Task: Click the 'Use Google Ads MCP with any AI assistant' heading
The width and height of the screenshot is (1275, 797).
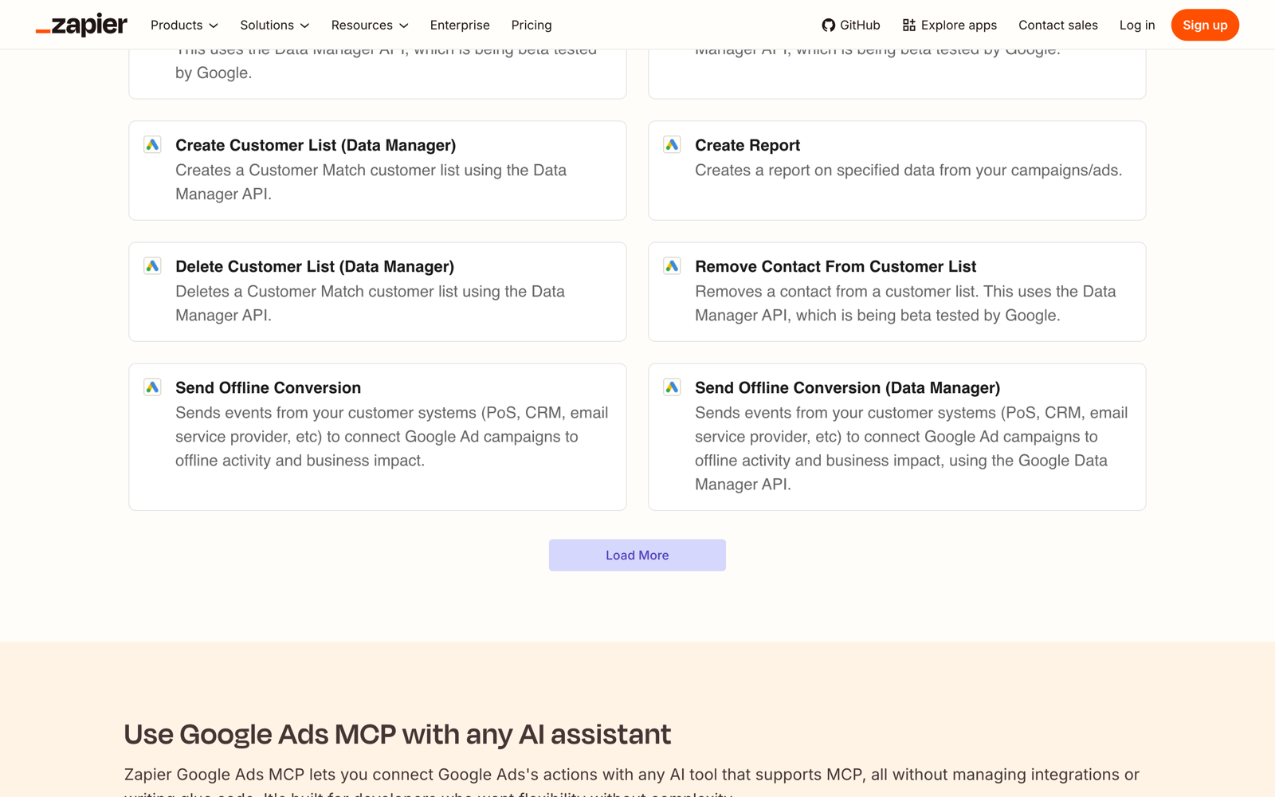Action: pos(398,734)
